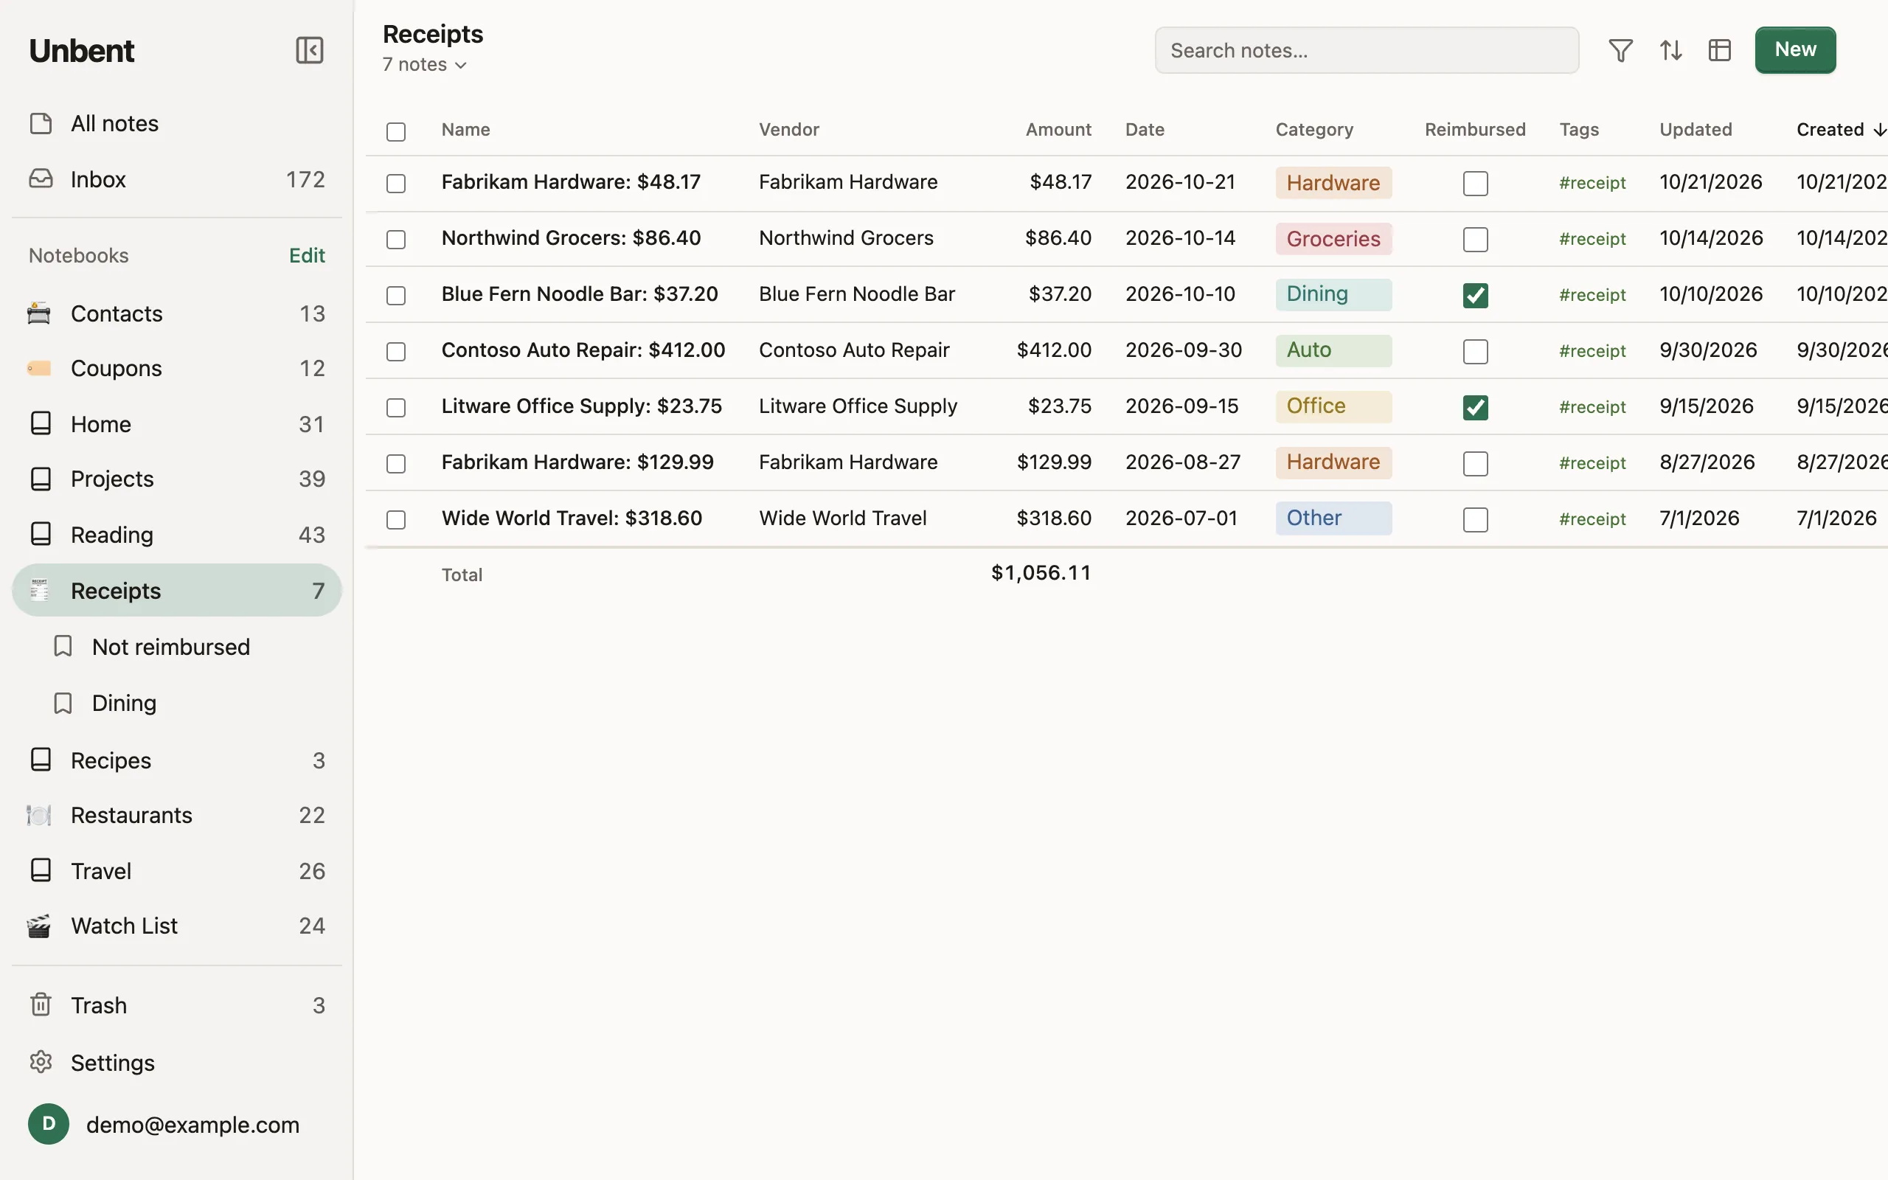Image resolution: width=1888 pixels, height=1180 pixels.
Task: Open the Auto category tag
Action: click(1333, 350)
